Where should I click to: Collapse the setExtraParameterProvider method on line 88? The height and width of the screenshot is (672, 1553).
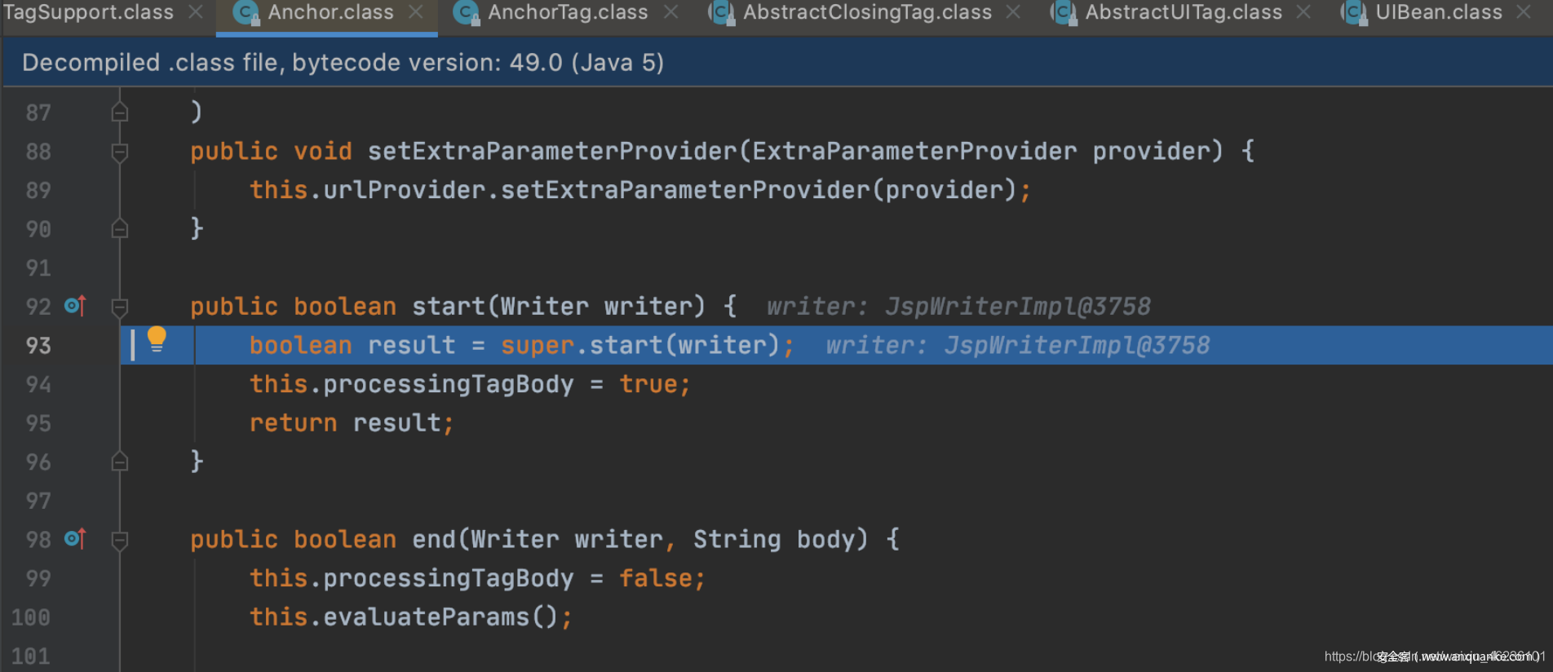click(120, 153)
